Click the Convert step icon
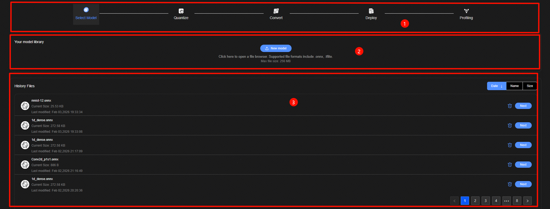This screenshot has width=550, height=209. click(x=276, y=11)
